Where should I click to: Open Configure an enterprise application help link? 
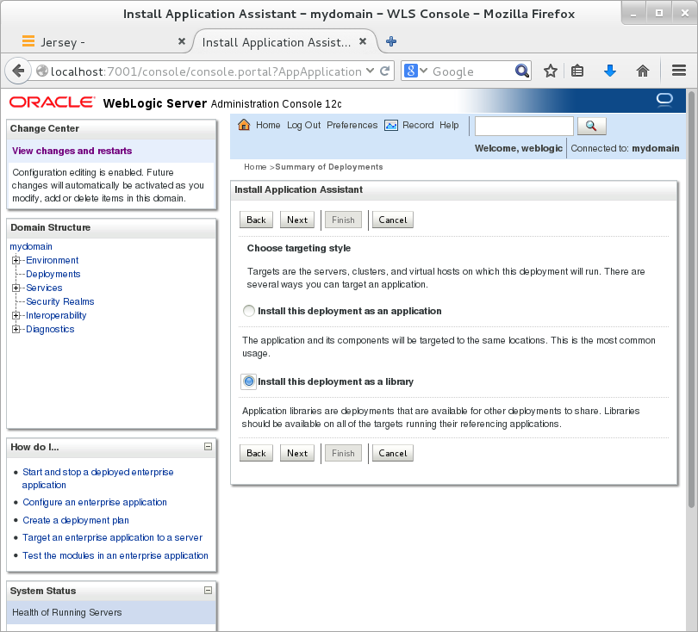pos(95,502)
